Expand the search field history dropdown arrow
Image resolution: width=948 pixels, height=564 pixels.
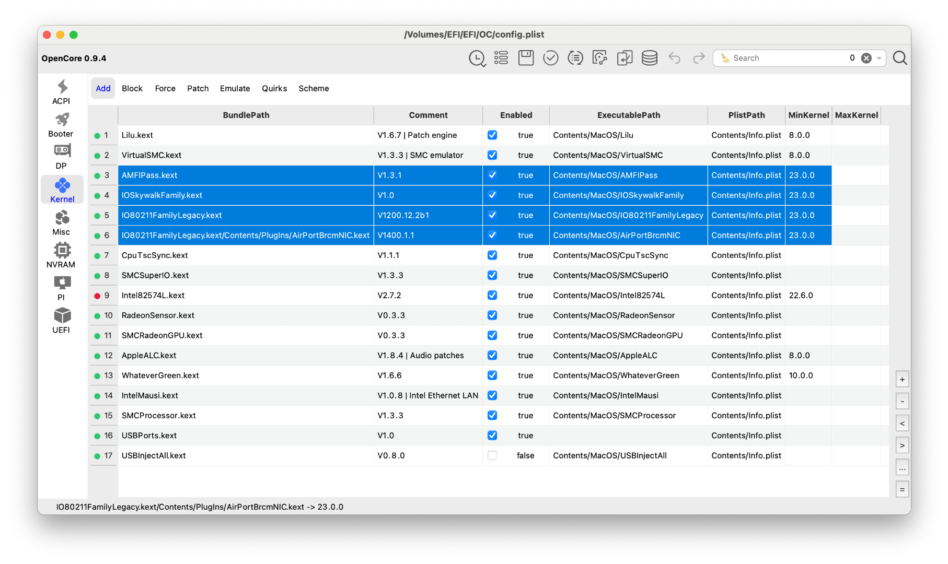879,58
